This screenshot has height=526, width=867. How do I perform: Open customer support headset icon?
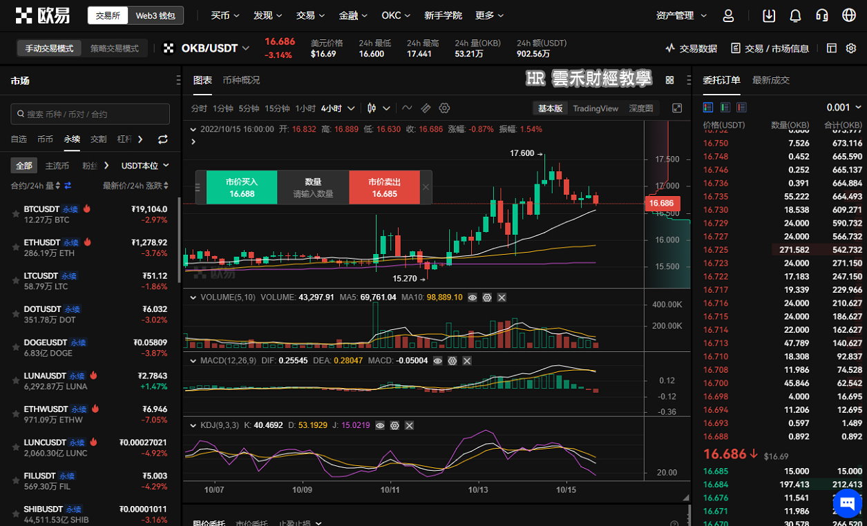point(822,15)
